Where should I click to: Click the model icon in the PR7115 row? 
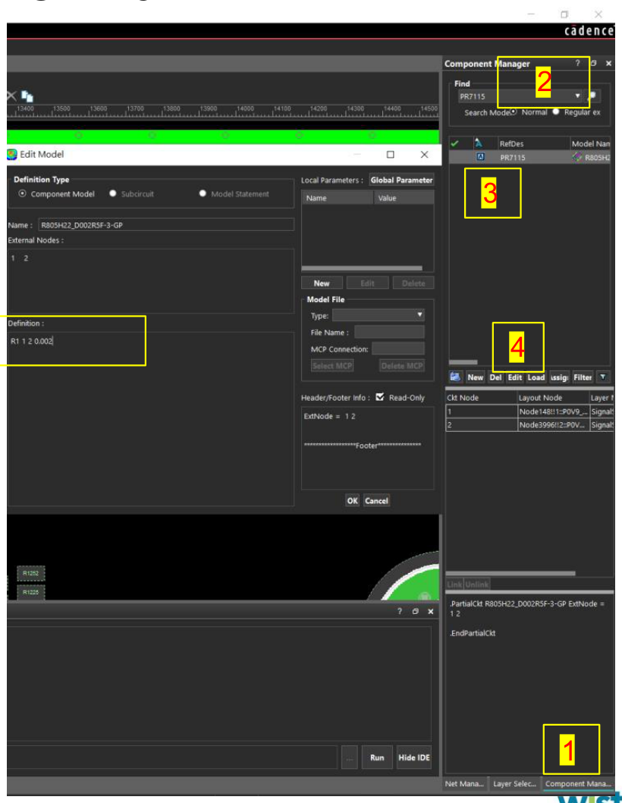(x=577, y=157)
